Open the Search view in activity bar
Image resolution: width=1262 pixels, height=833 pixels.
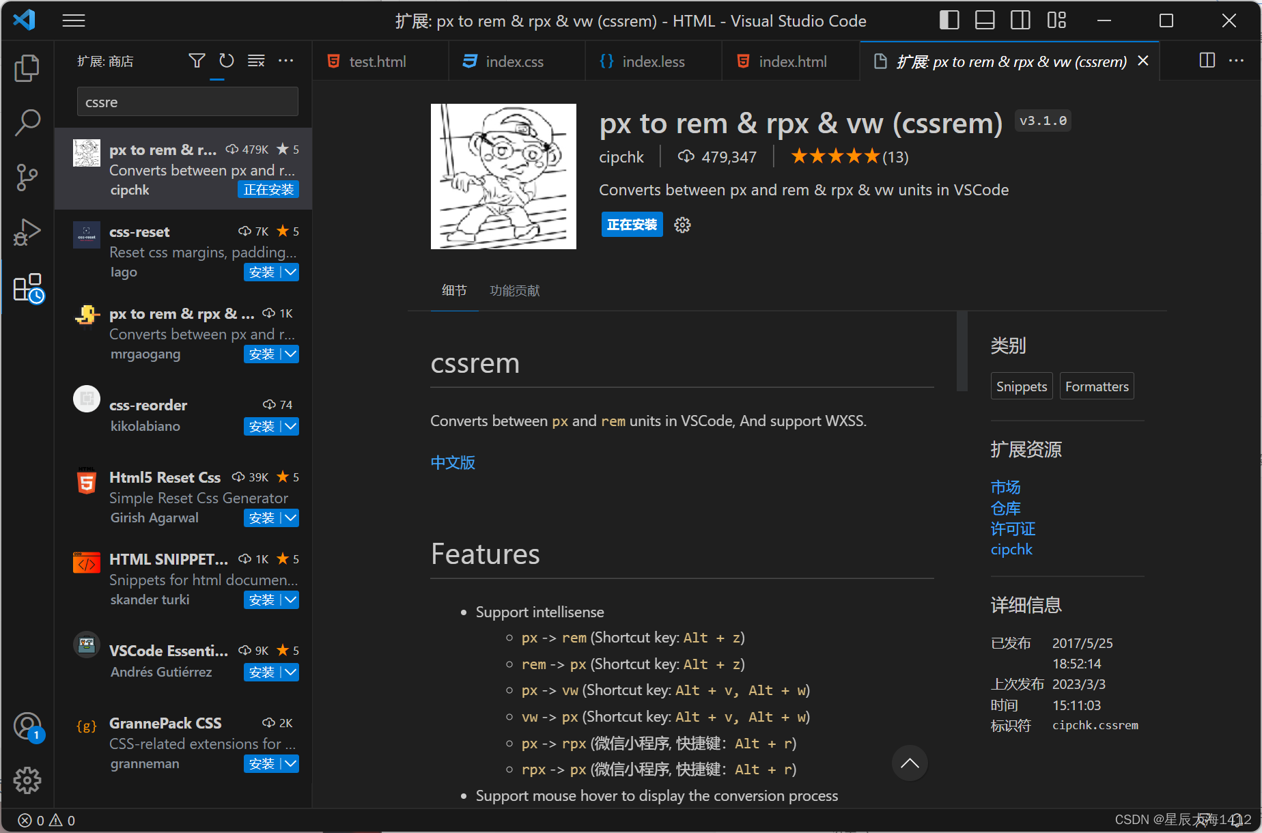tap(27, 122)
